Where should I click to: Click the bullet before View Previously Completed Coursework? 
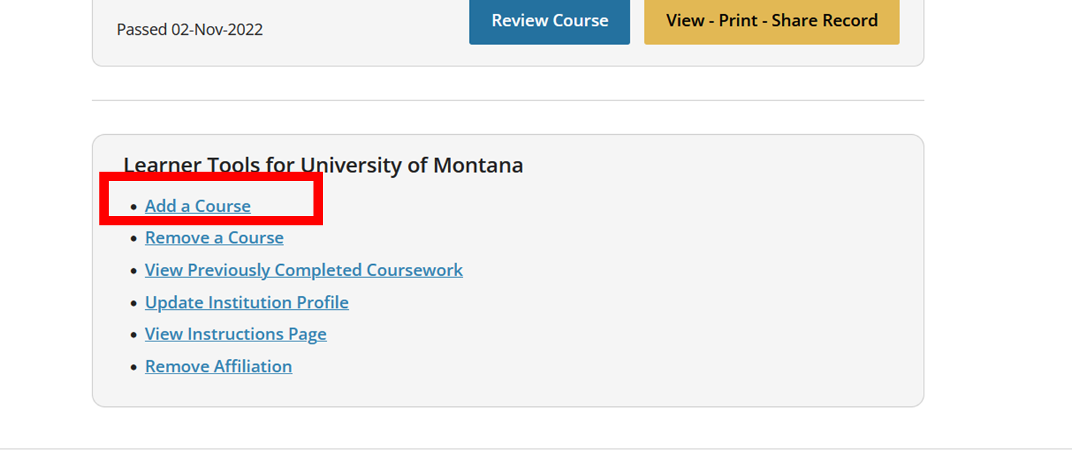point(134,271)
